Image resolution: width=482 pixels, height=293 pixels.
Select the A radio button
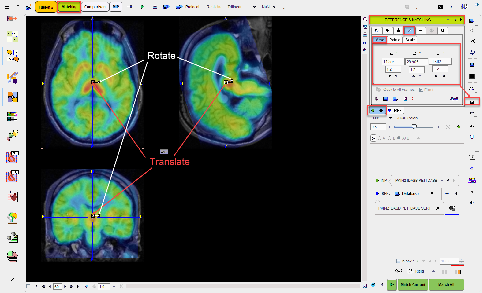tap(380, 138)
